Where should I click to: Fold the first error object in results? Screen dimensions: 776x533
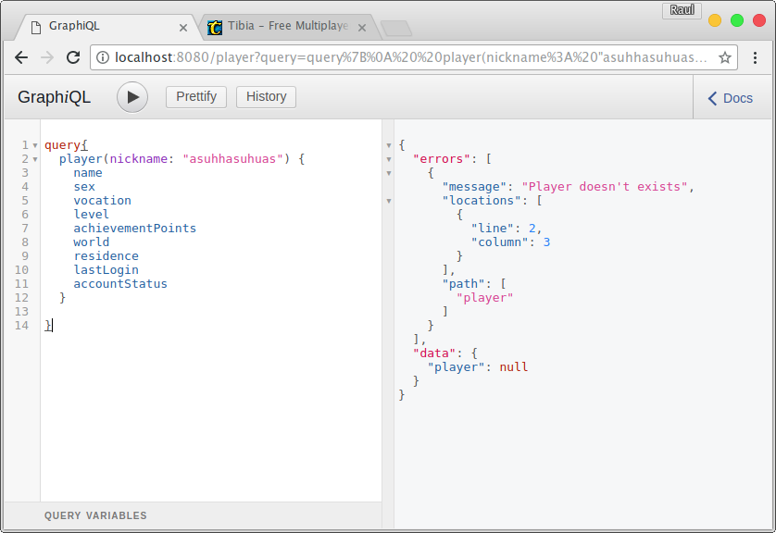tap(389, 173)
